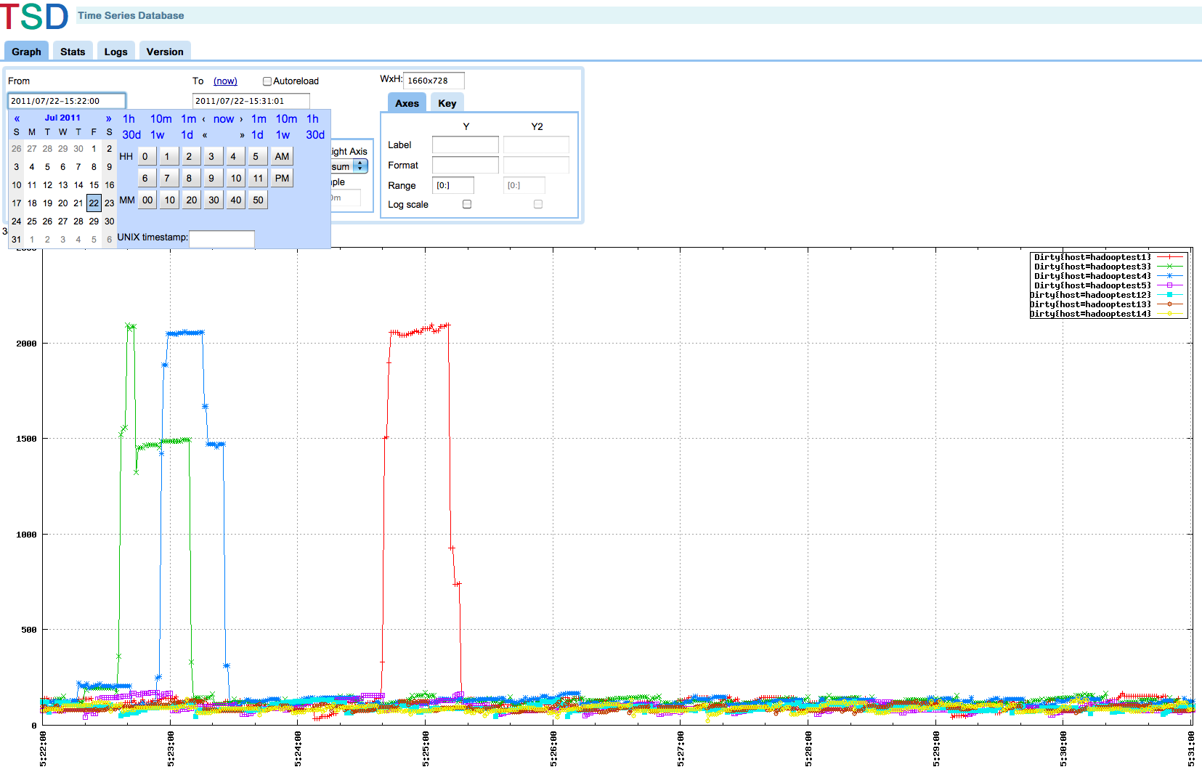This screenshot has width=1202, height=767.
Task: Open the Stats tab
Action: [x=73, y=51]
